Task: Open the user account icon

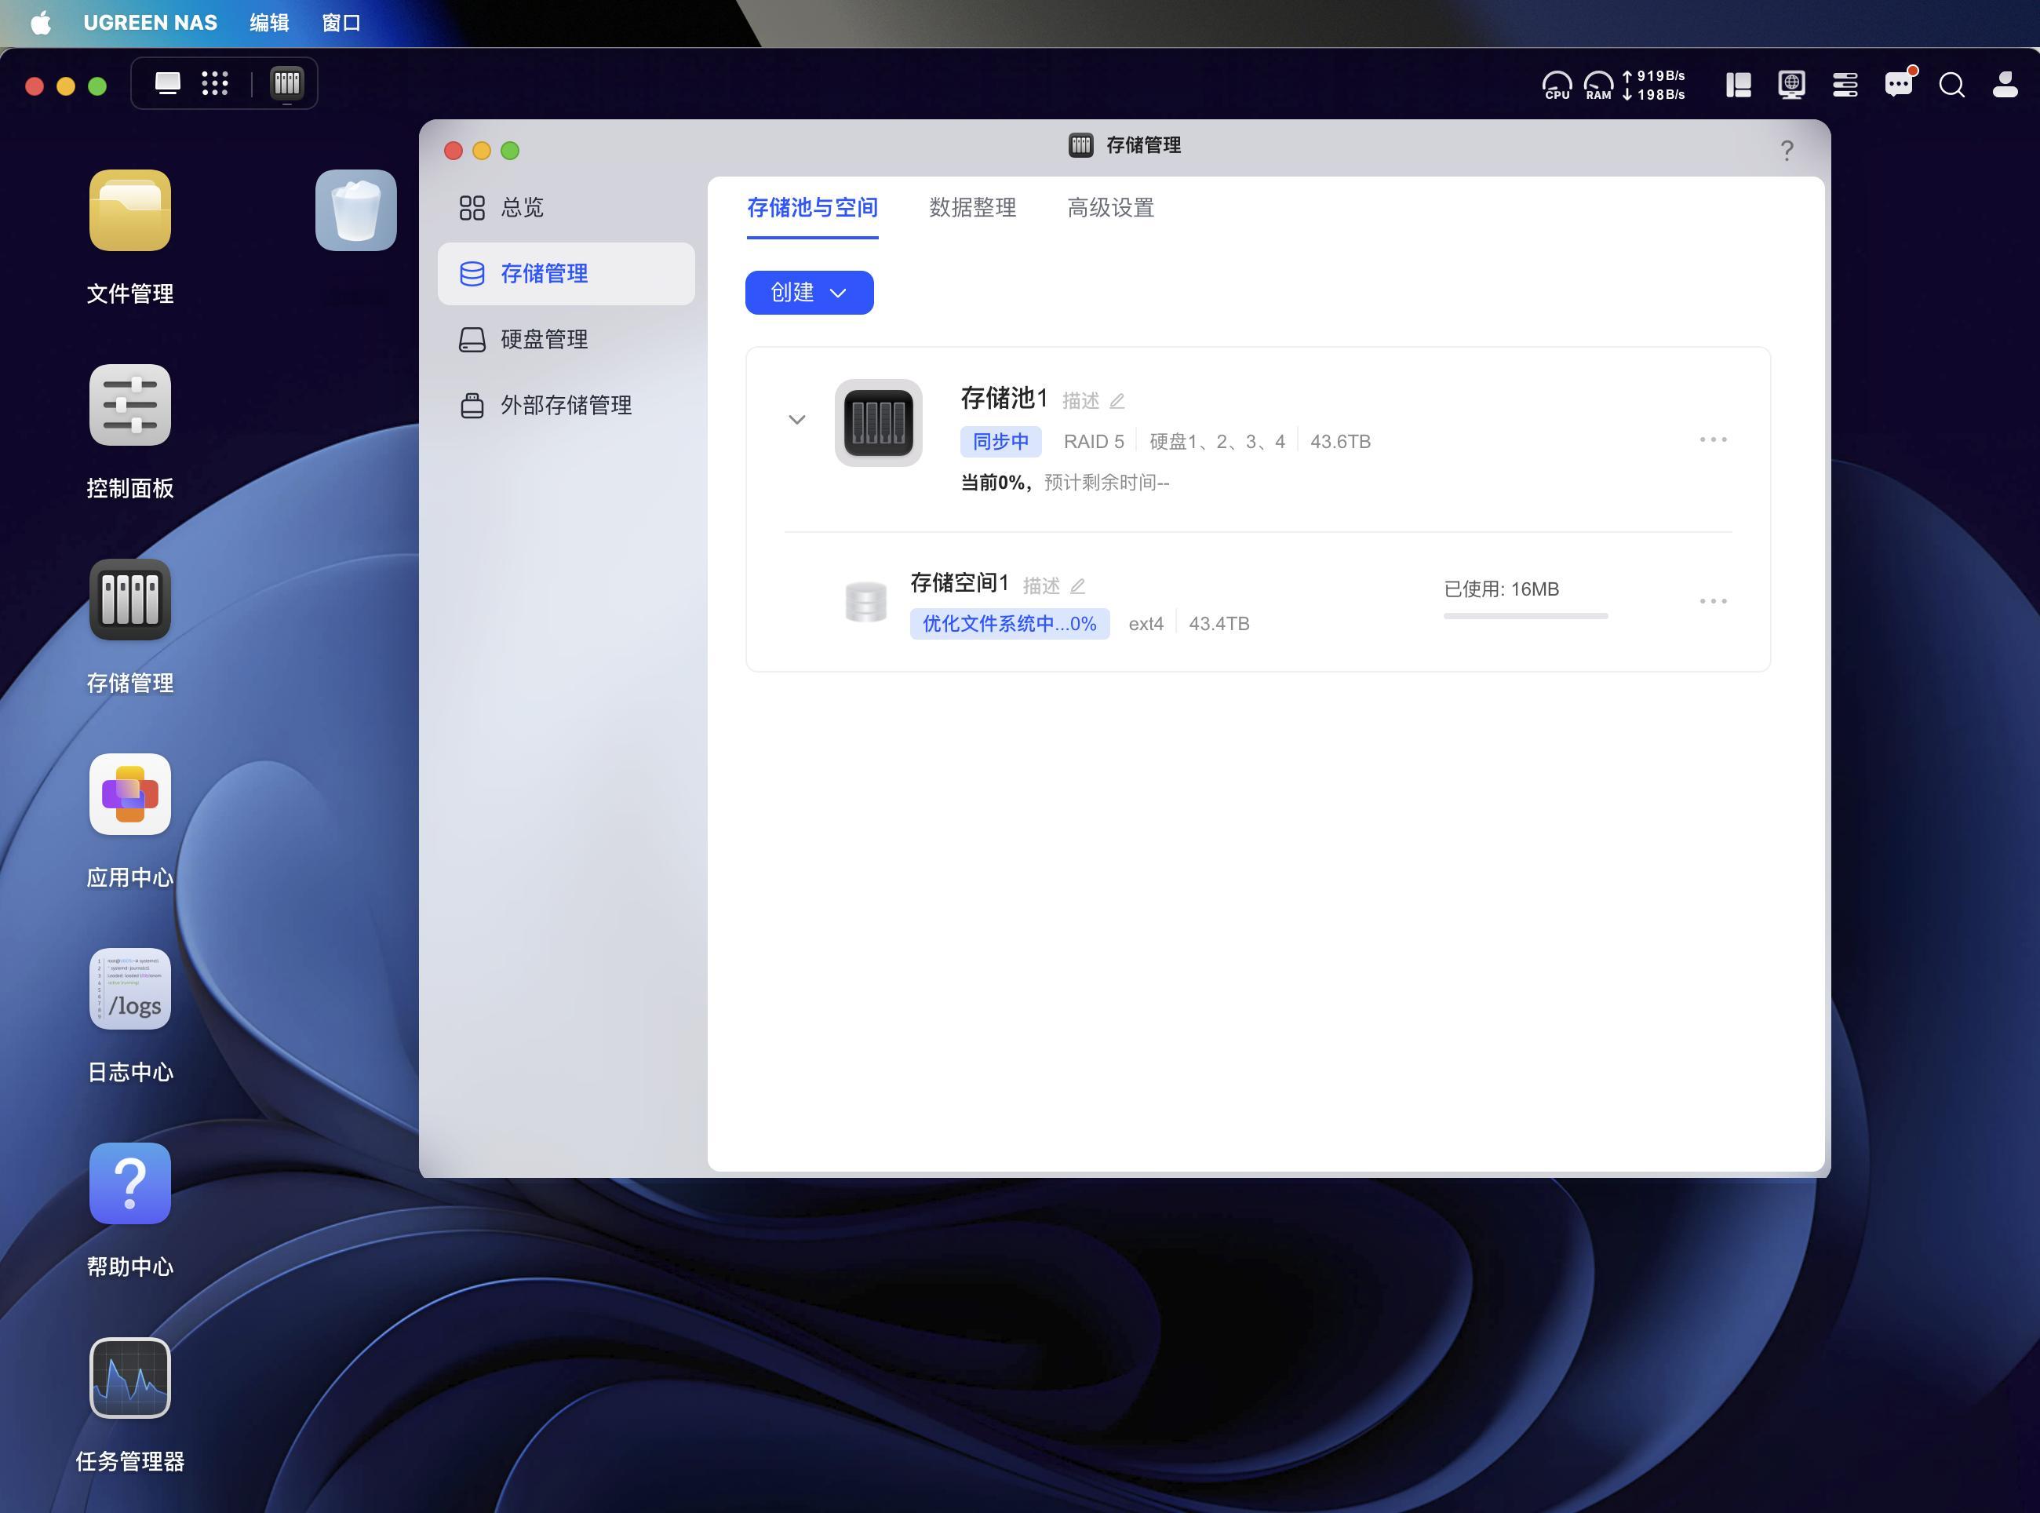Action: 2005,86
